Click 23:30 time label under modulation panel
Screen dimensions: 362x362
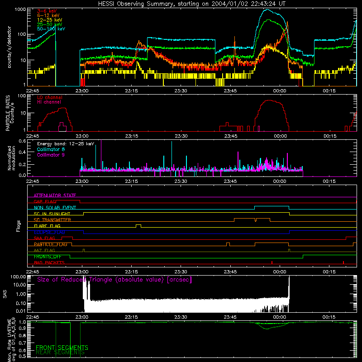click(x=181, y=181)
